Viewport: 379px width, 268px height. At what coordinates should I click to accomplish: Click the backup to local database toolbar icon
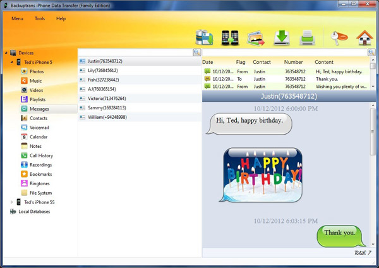(204, 37)
